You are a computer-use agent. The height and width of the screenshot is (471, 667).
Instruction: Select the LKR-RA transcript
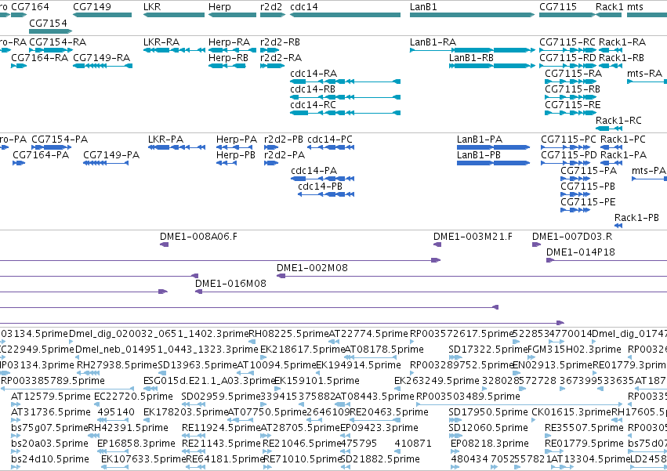175,50
